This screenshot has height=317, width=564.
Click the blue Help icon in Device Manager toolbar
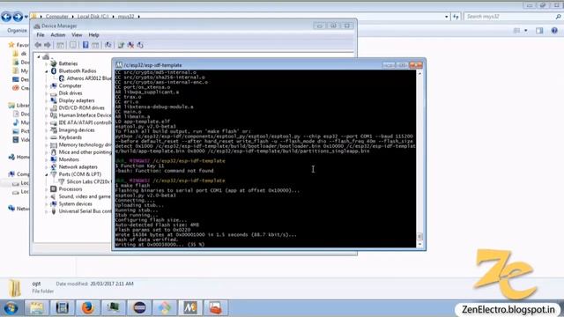pos(85,45)
